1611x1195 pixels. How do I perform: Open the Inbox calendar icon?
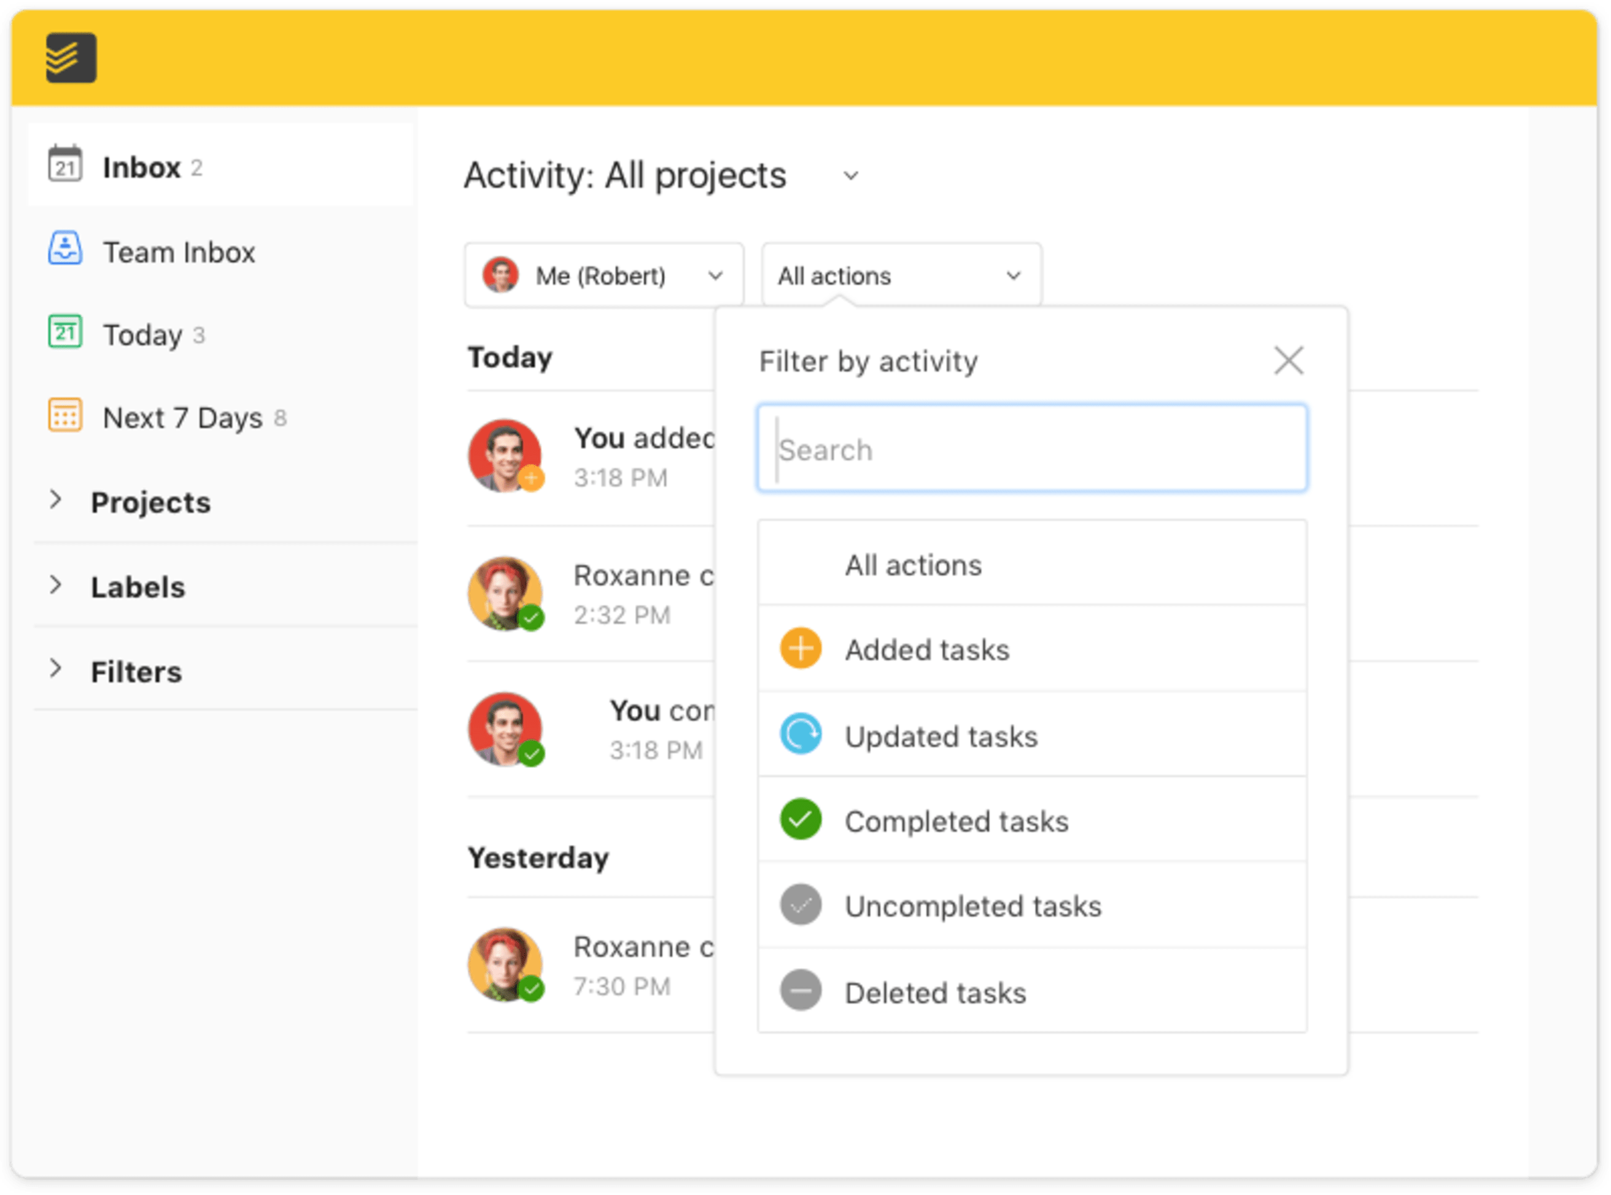[x=65, y=163]
